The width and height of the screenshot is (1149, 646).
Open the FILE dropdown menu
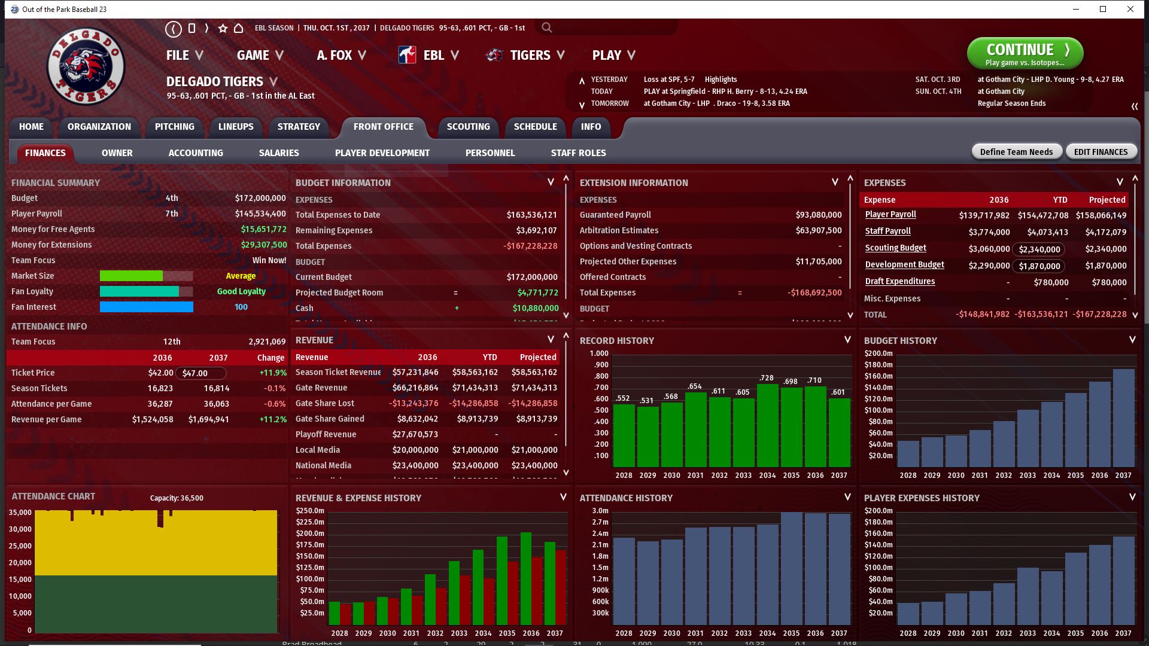(184, 55)
